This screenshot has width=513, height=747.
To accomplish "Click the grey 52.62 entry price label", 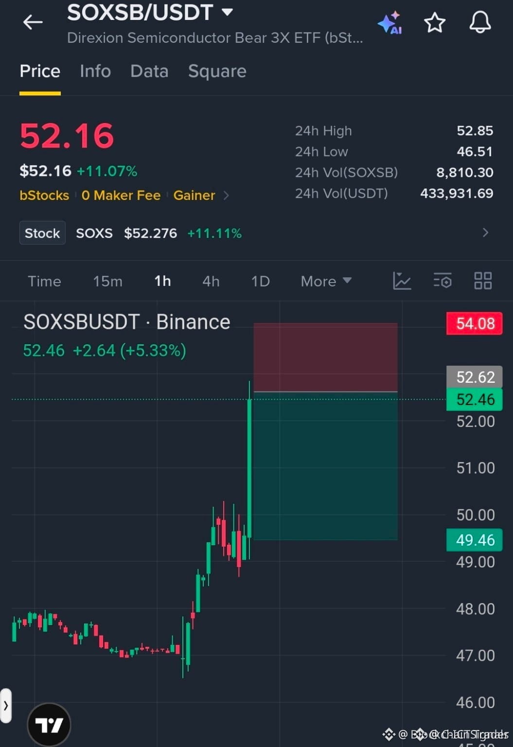I will click(x=475, y=377).
